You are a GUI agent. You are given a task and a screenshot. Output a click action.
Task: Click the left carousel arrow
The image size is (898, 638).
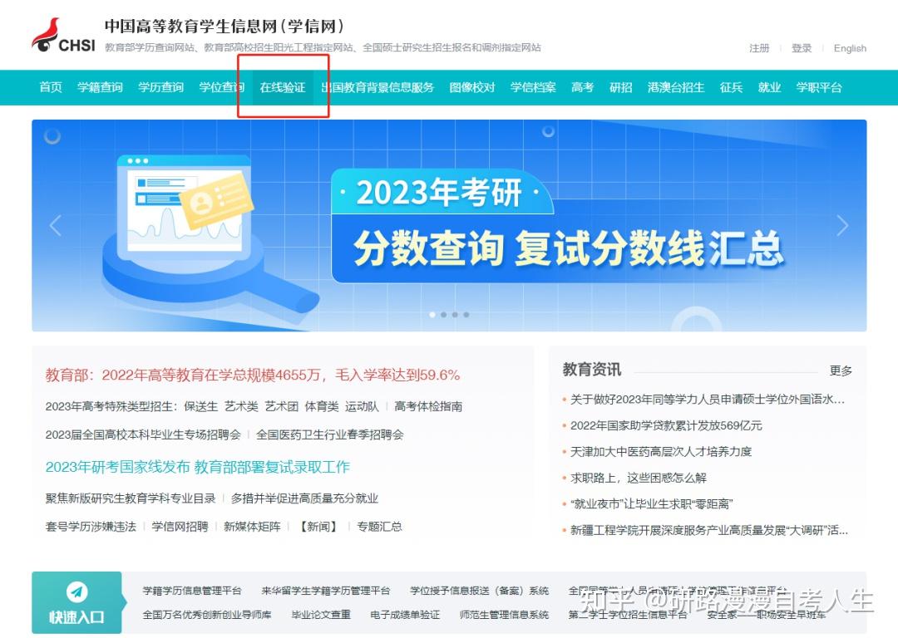[56, 225]
